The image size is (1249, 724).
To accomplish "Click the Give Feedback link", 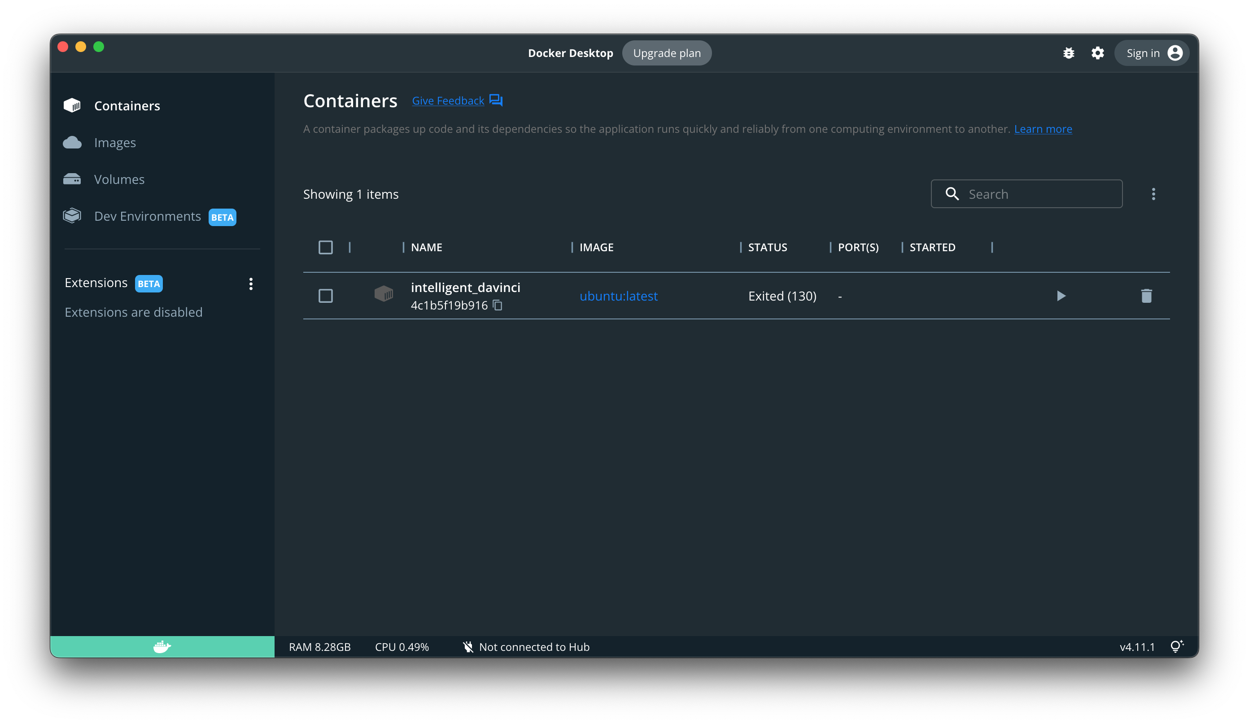I will click(448, 100).
